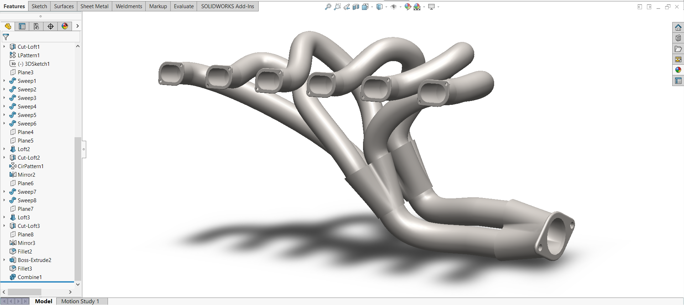The height and width of the screenshot is (305, 684).
Task: Open the File Explorer folder icon in task pane
Action: [x=678, y=49]
